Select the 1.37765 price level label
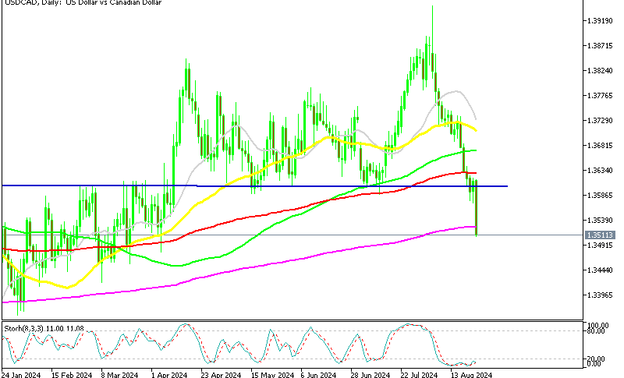 coord(600,95)
